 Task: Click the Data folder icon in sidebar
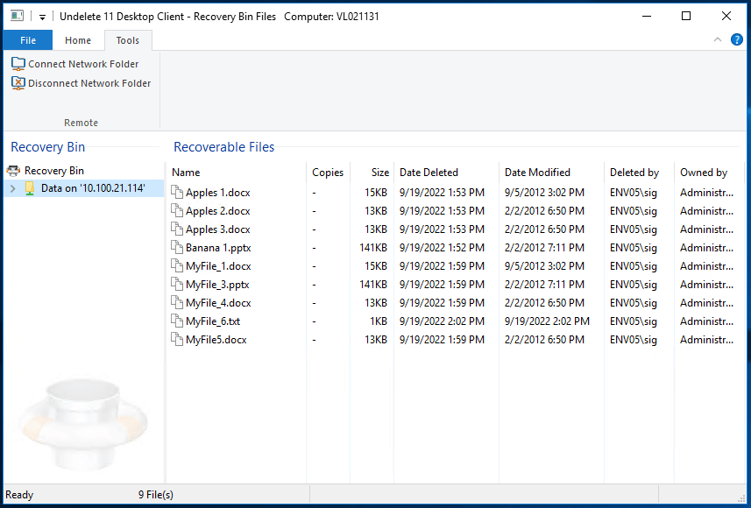coord(30,188)
